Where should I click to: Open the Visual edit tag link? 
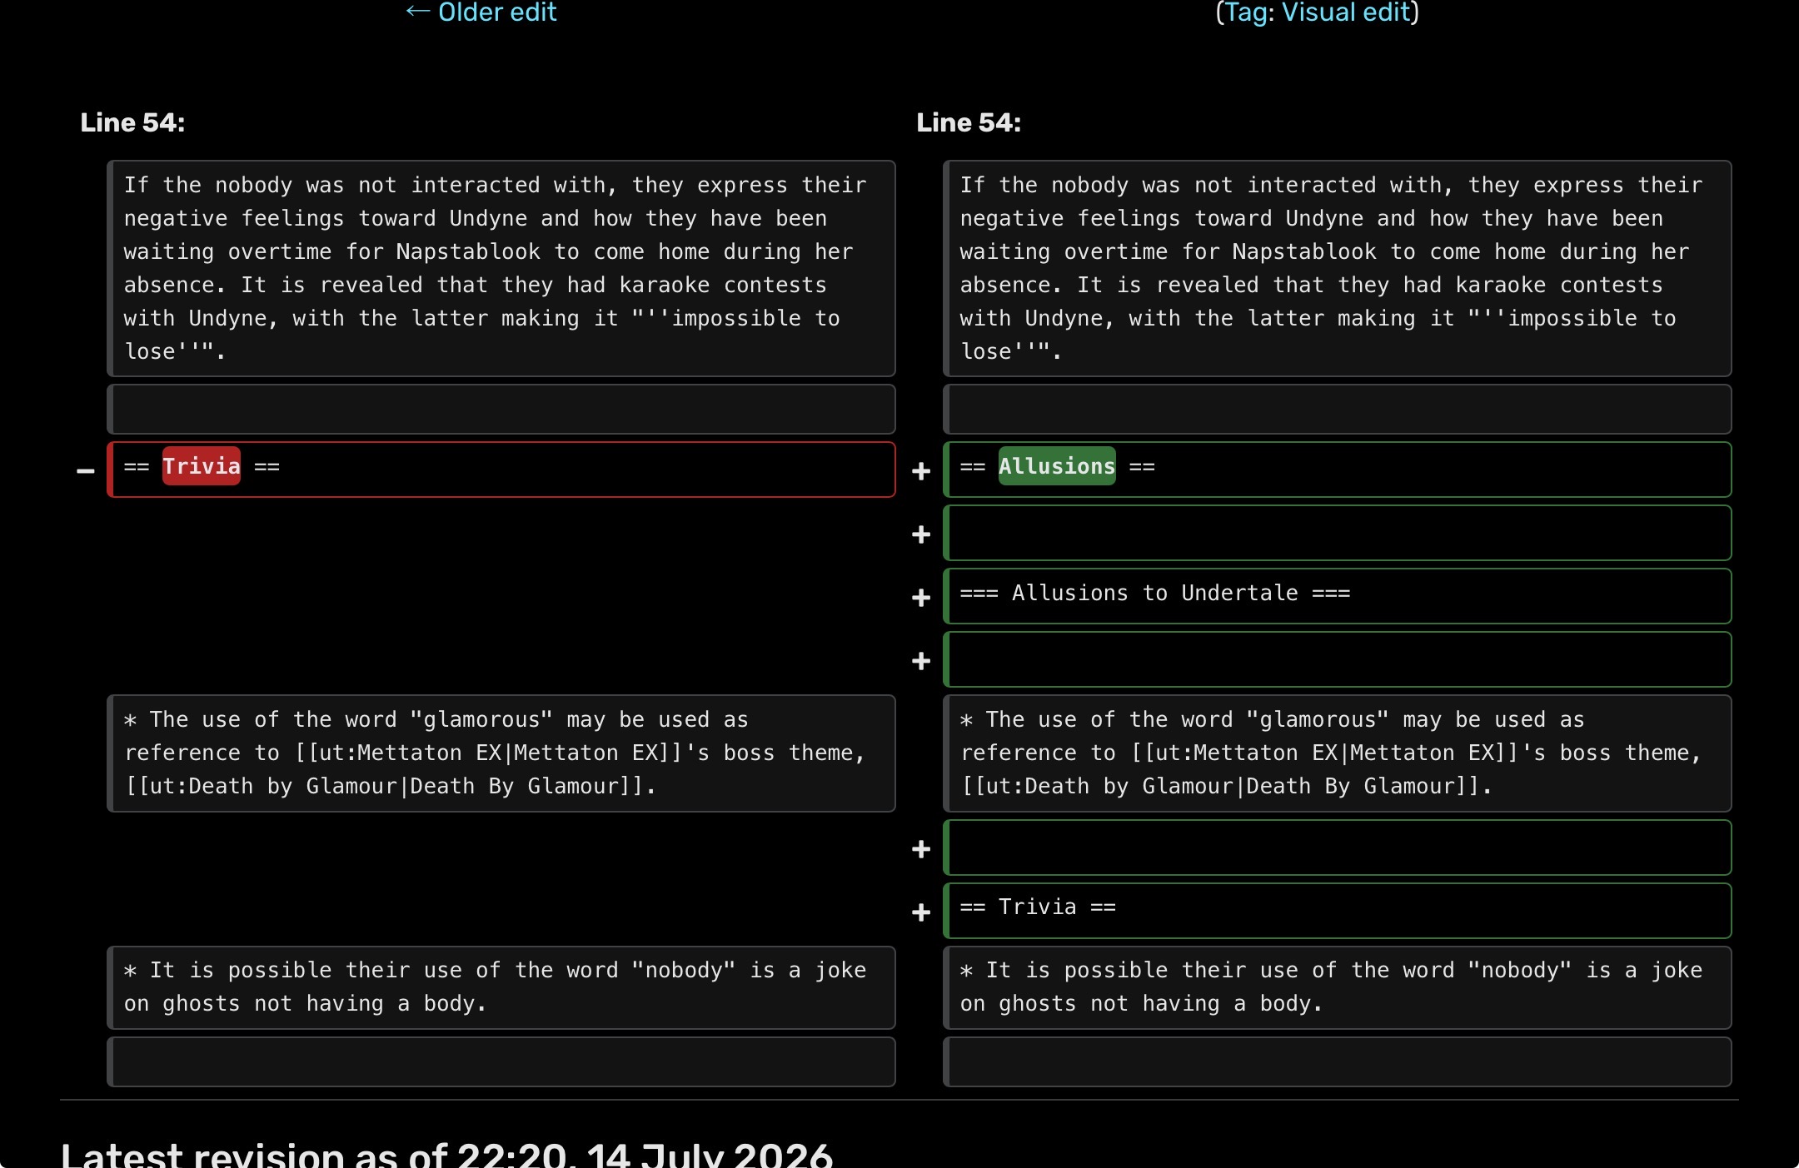point(1347,12)
